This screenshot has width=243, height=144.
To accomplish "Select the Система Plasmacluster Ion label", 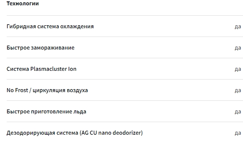I will 42,69.
